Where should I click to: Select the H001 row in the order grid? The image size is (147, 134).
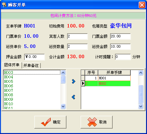click(x=108, y=78)
